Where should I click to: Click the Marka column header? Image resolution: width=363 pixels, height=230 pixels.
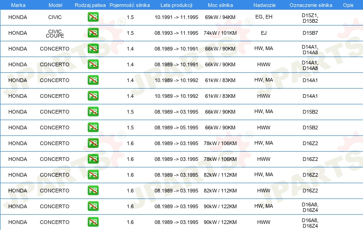18,5
